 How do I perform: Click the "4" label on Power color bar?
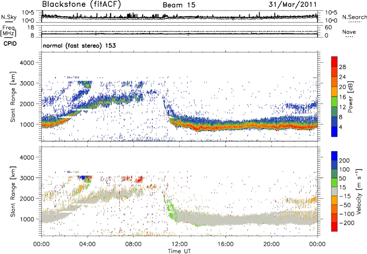341,127
